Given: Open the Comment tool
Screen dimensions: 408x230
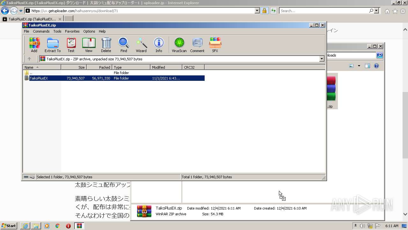Looking at the screenshot, I should click(197, 45).
